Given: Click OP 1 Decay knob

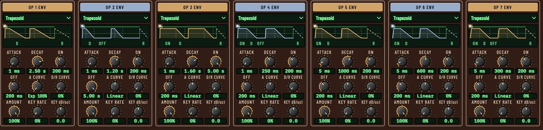Looking at the screenshot, I should 37,62.
